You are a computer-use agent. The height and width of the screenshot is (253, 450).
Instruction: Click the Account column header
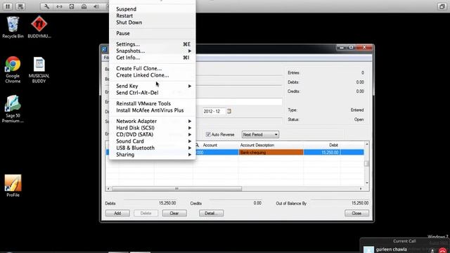click(210, 145)
